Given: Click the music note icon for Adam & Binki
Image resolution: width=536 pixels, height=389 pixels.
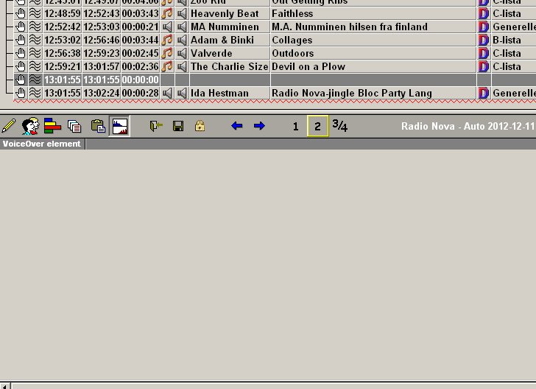Looking at the screenshot, I should tap(167, 40).
